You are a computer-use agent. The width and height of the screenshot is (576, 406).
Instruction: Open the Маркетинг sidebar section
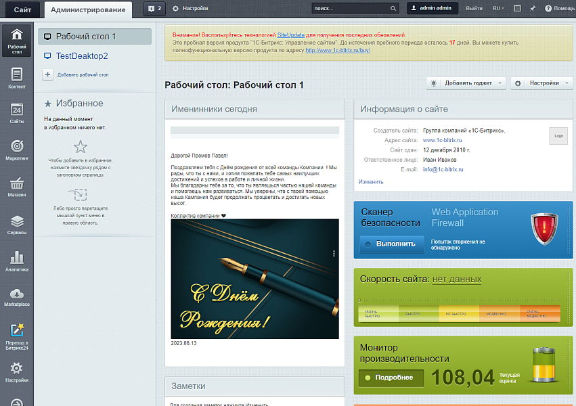pos(17,150)
